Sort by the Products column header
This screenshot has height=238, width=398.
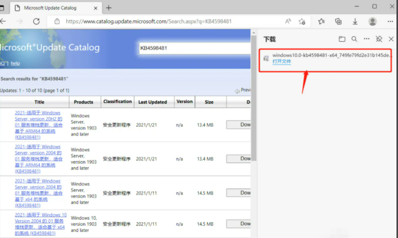click(x=83, y=102)
